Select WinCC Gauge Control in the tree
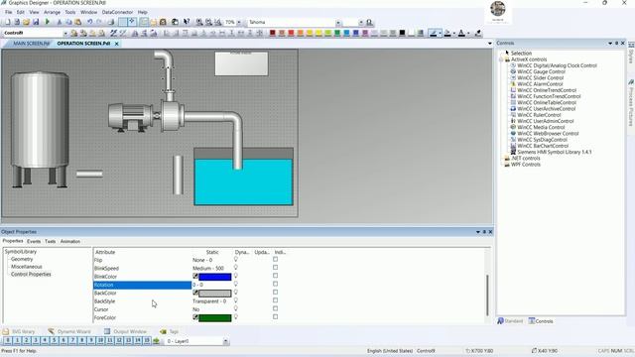 click(541, 71)
